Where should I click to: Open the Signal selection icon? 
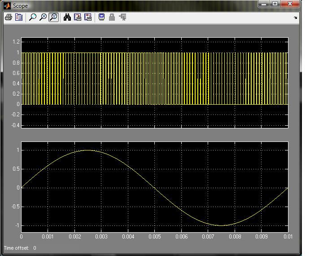[x=123, y=17]
